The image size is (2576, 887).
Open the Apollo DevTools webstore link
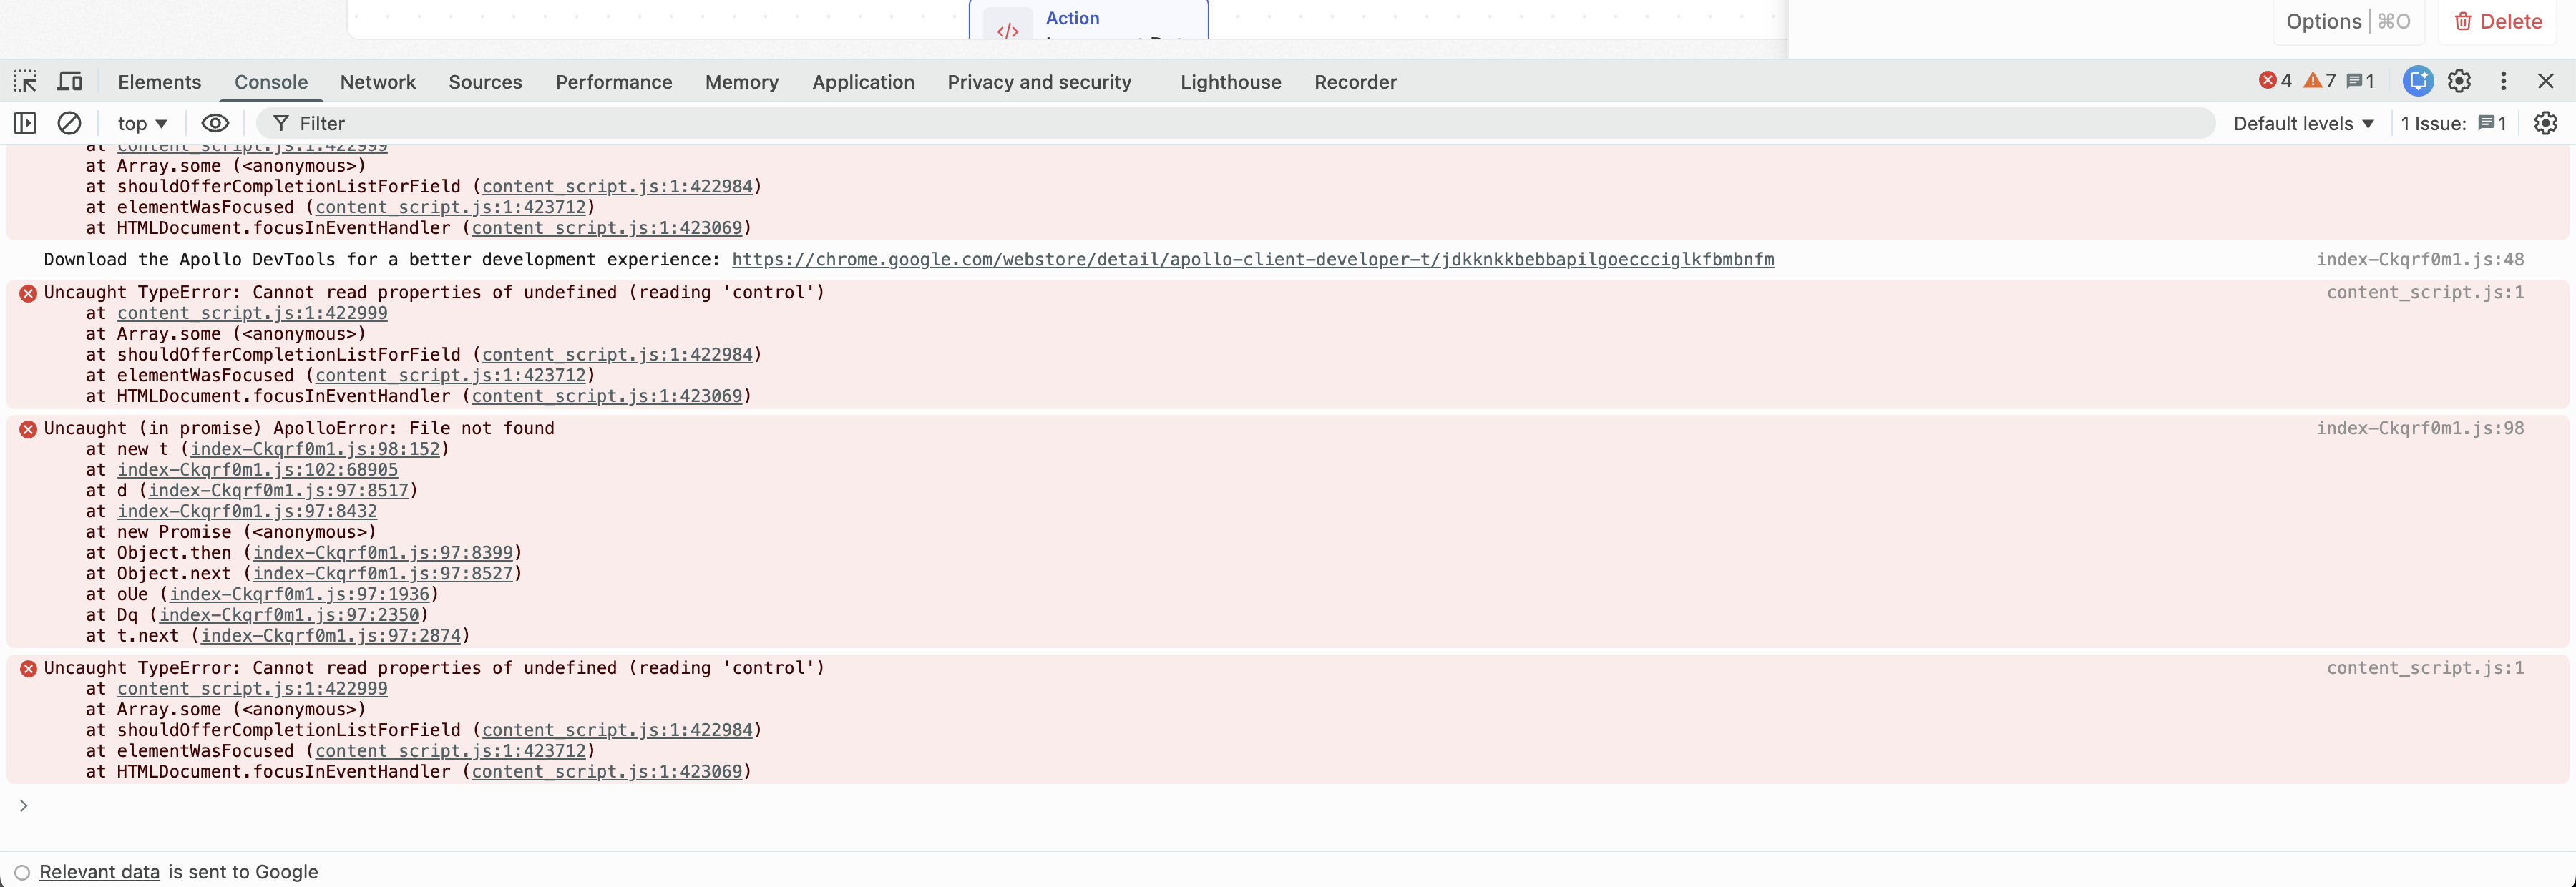coord(1252,260)
